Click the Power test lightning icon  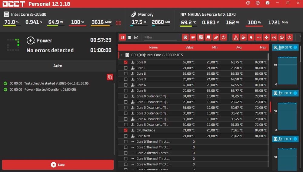[x=31, y=41]
